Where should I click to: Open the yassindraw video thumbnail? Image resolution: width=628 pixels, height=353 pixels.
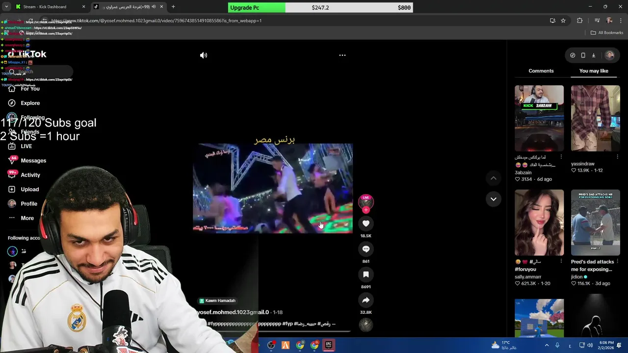point(595,118)
